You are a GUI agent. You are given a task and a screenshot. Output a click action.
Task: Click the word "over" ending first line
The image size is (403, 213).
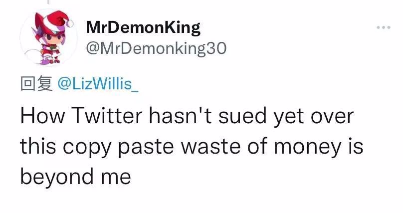[x=332, y=117]
